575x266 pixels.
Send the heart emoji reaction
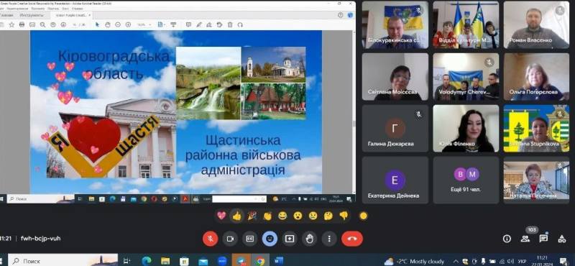(x=221, y=216)
